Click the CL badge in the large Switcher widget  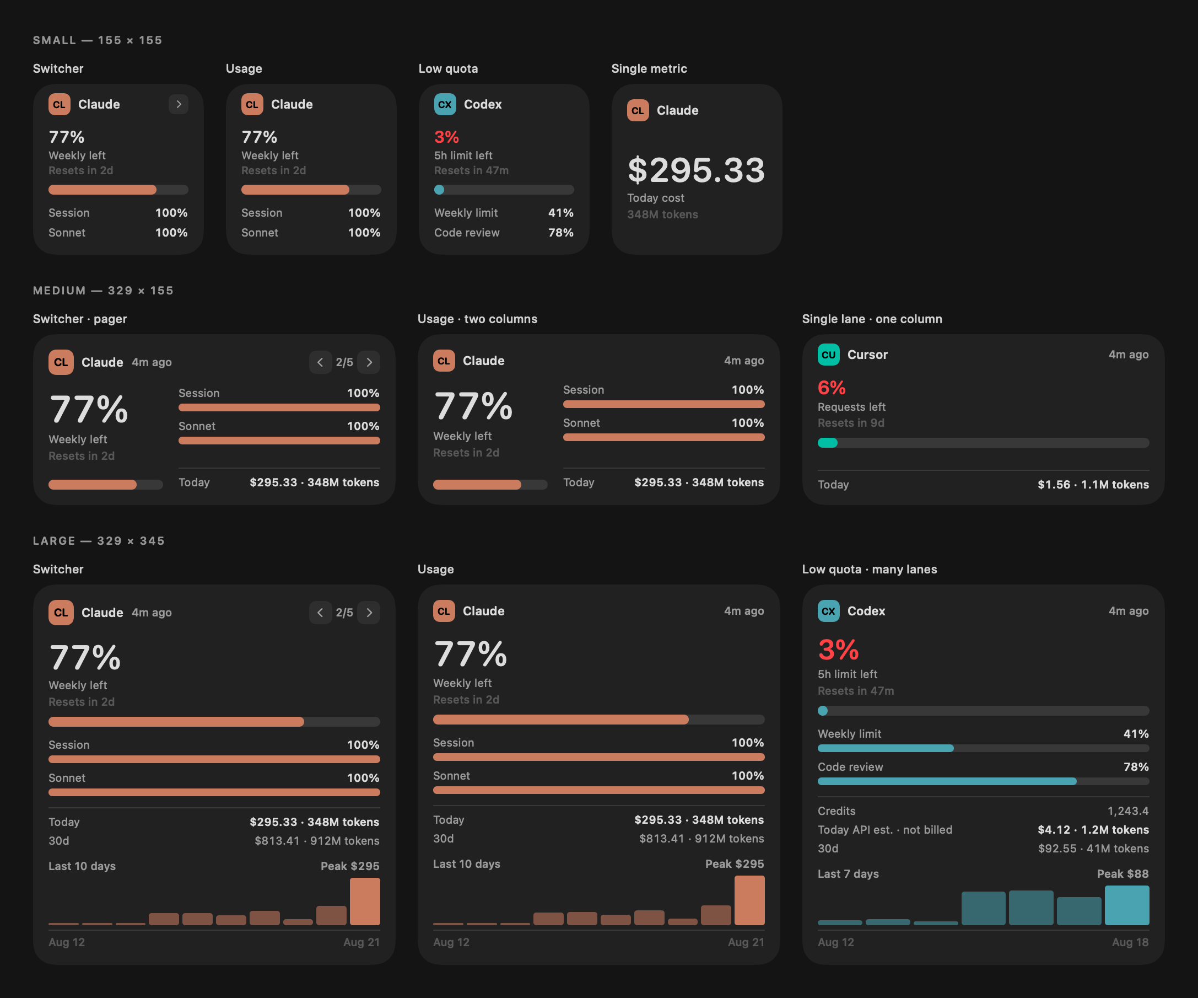point(61,613)
